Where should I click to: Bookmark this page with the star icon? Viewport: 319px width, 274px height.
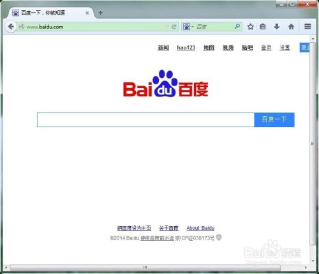[x=251, y=27]
